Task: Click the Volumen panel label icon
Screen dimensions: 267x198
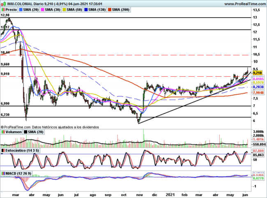Action: tap(3, 132)
